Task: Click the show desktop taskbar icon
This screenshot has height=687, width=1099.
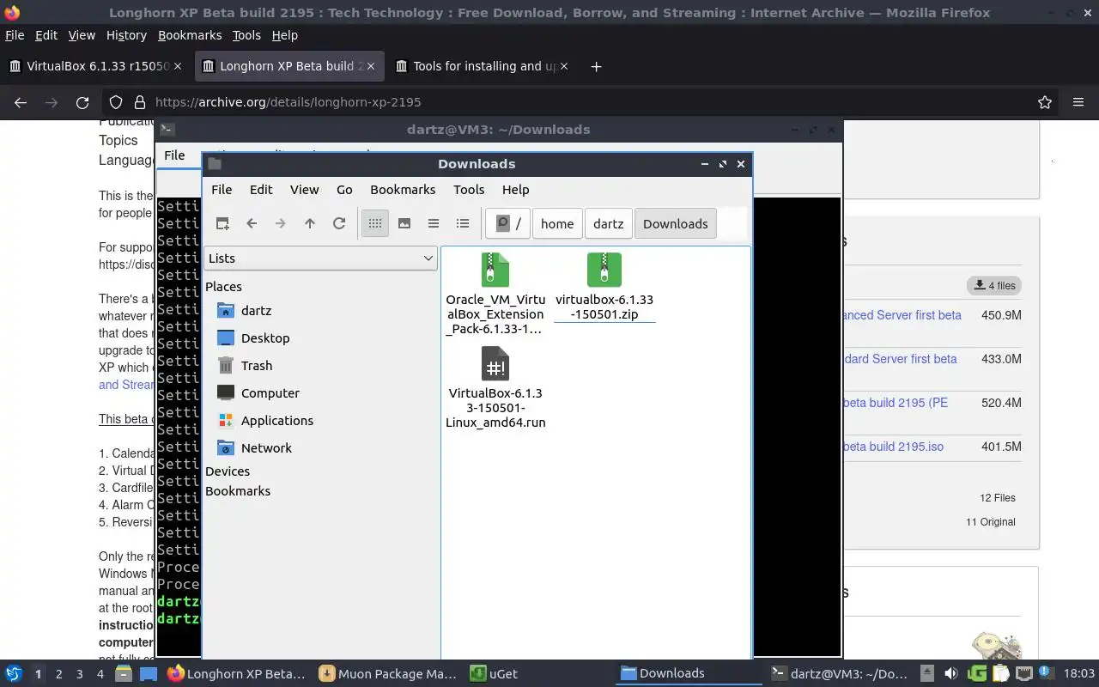Action: click(x=149, y=674)
